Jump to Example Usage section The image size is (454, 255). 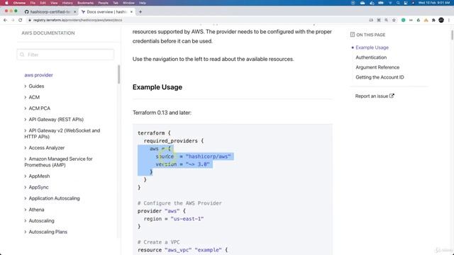point(372,47)
